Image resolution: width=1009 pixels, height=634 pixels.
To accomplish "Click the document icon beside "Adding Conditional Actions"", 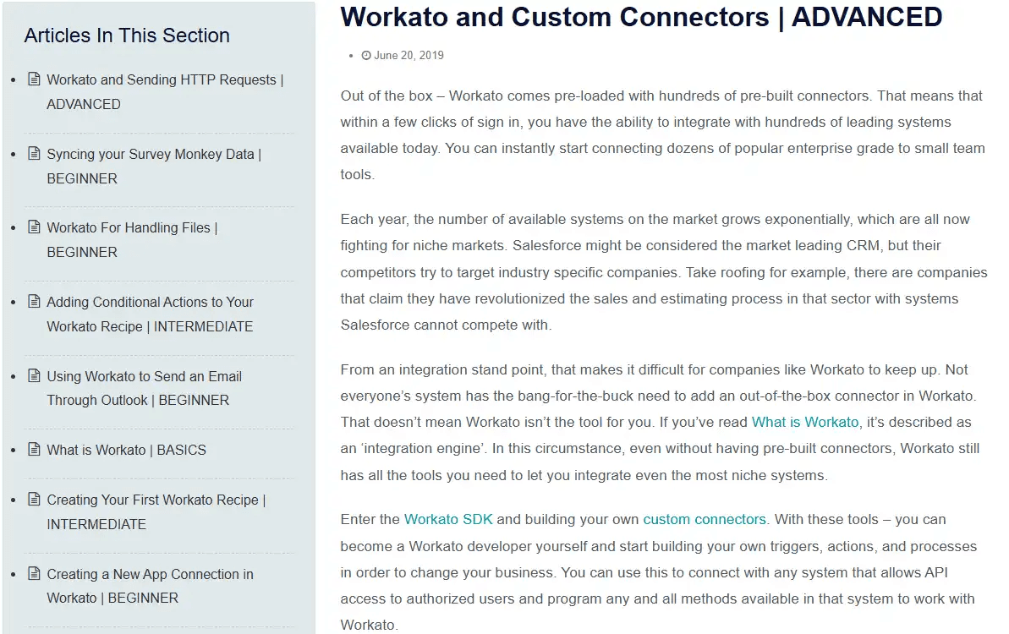I will coord(33,300).
